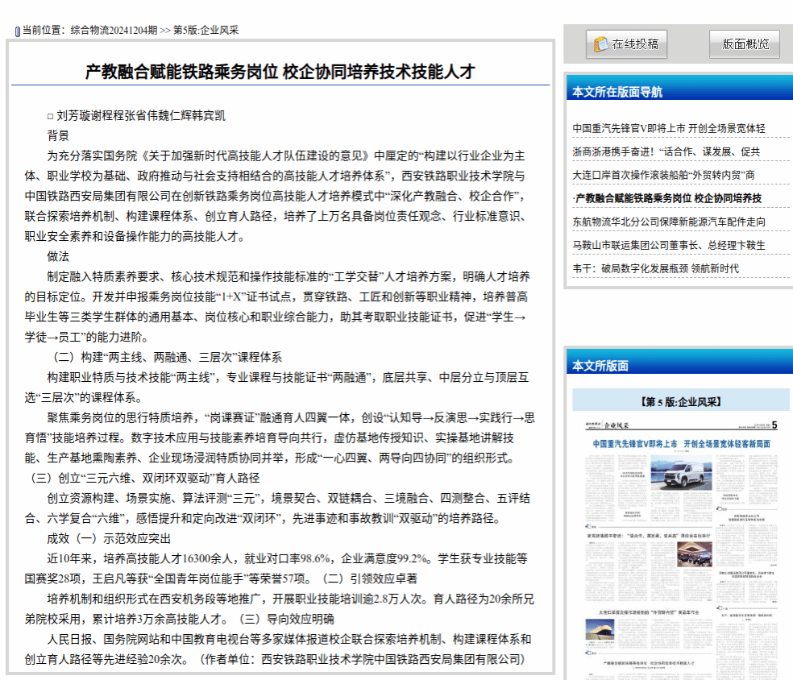This screenshot has height=680, width=793.
Task: Open 大连口岸首次操作滚装船舶 article link
Action: click(663, 175)
